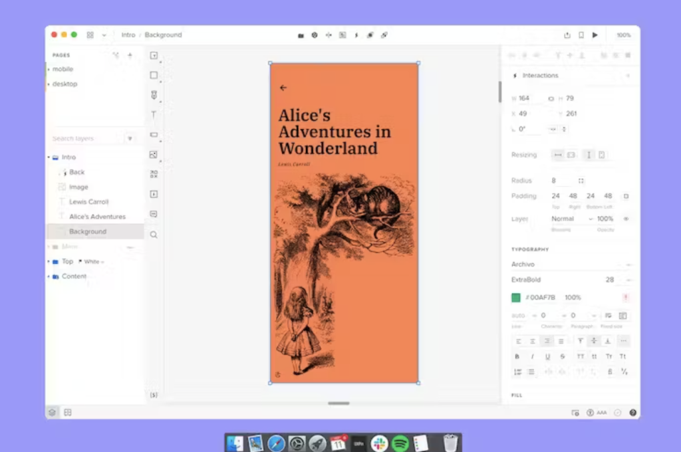Select the Box shape tool
This screenshot has height=452, width=681.
click(x=154, y=75)
